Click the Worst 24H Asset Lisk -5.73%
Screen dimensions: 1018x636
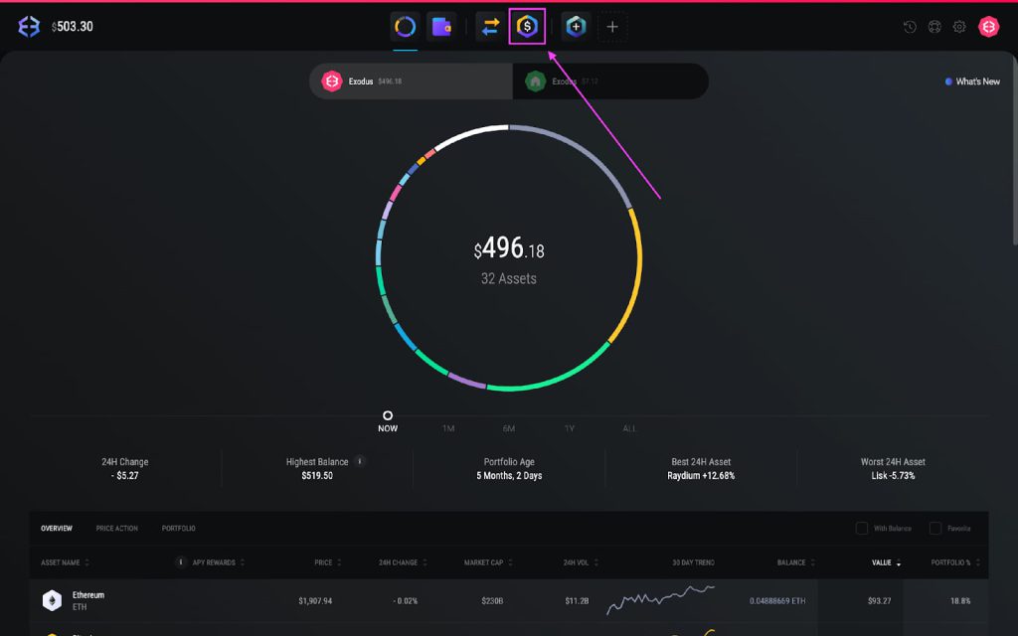(x=894, y=469)
